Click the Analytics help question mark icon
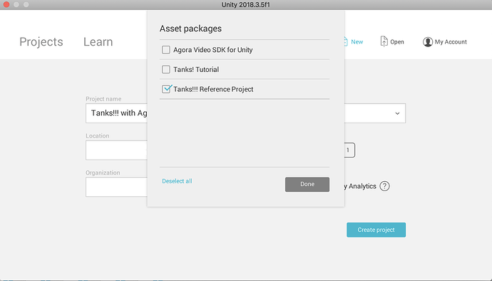 384,186
